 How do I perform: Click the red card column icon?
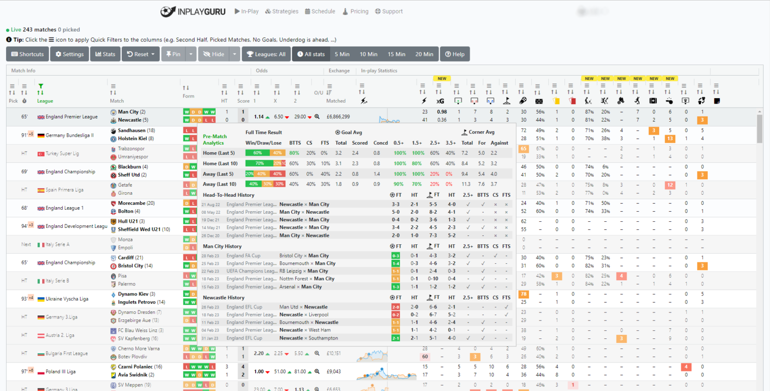[x=572, y=101]
